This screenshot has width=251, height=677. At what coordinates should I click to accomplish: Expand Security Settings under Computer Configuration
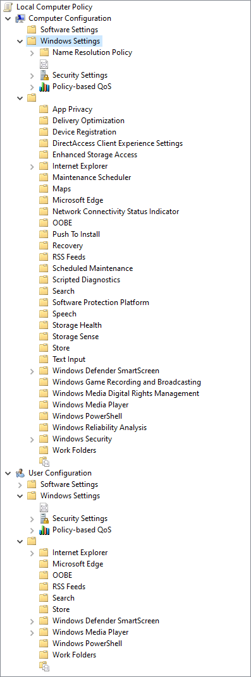[32, 76]
